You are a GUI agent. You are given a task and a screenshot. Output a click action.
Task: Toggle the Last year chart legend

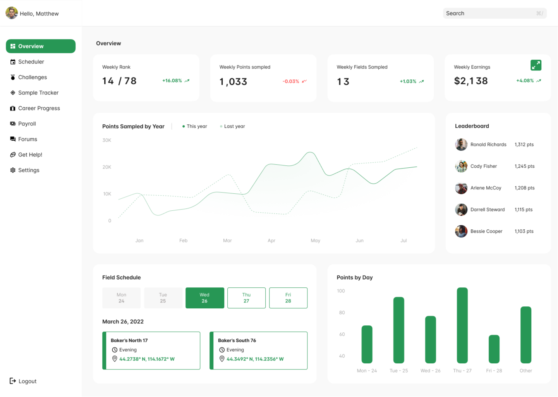pos(232,126)
